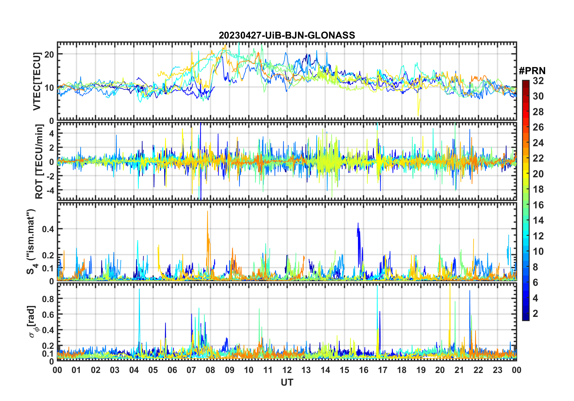Pick the dark blue bottom of the colorbar

point(525,318)
